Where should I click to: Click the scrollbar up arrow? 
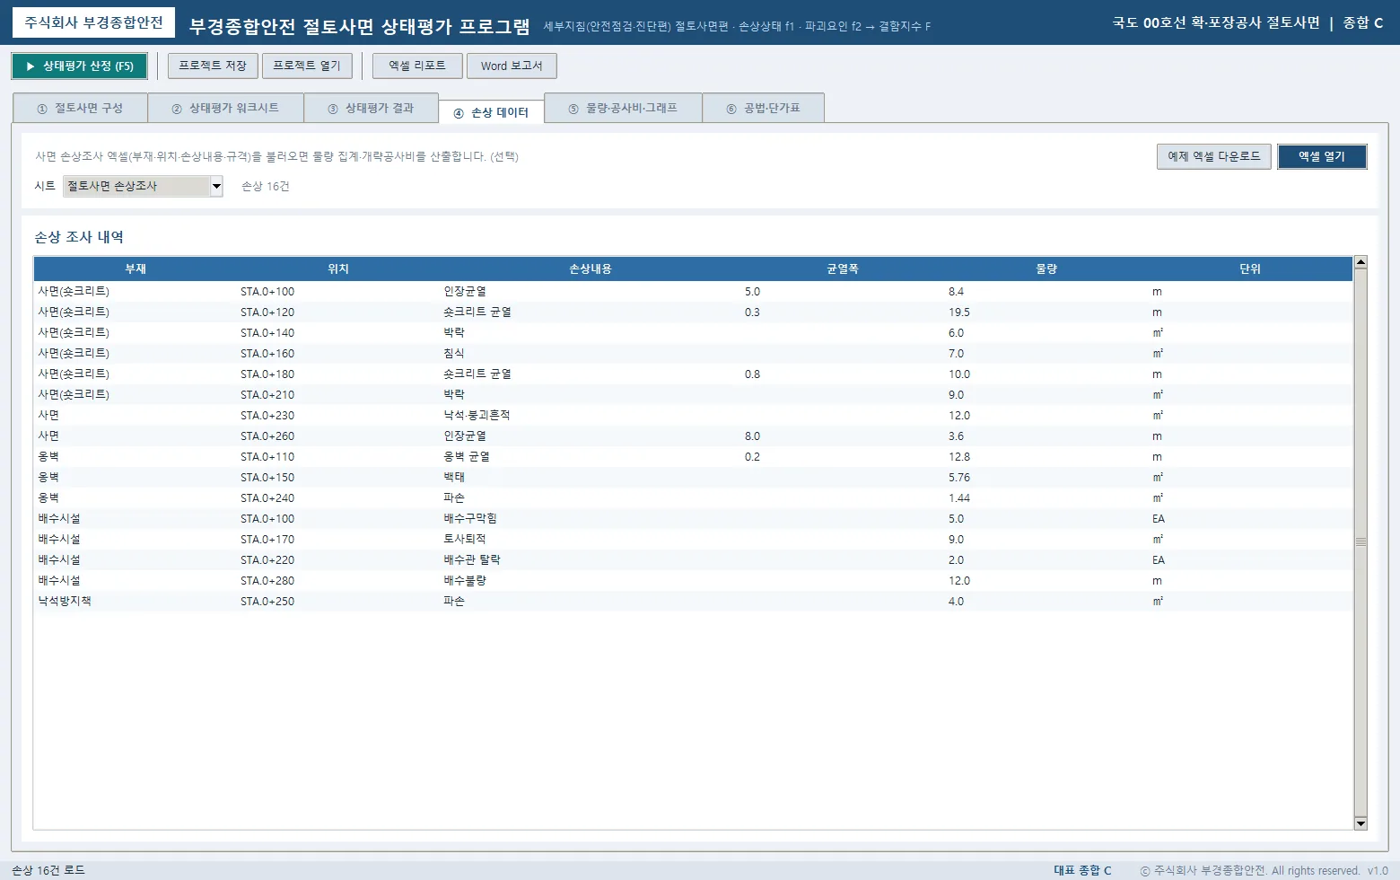(1361, 262)
